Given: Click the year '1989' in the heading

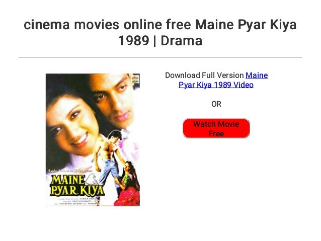Looking at the screenshot, I should click(134, 41).
